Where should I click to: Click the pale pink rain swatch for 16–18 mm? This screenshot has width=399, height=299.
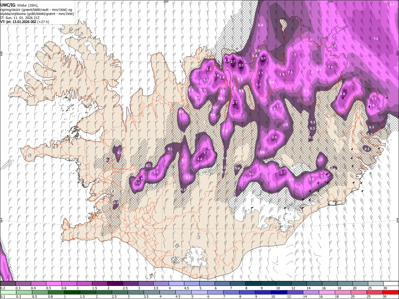point(327,292)
